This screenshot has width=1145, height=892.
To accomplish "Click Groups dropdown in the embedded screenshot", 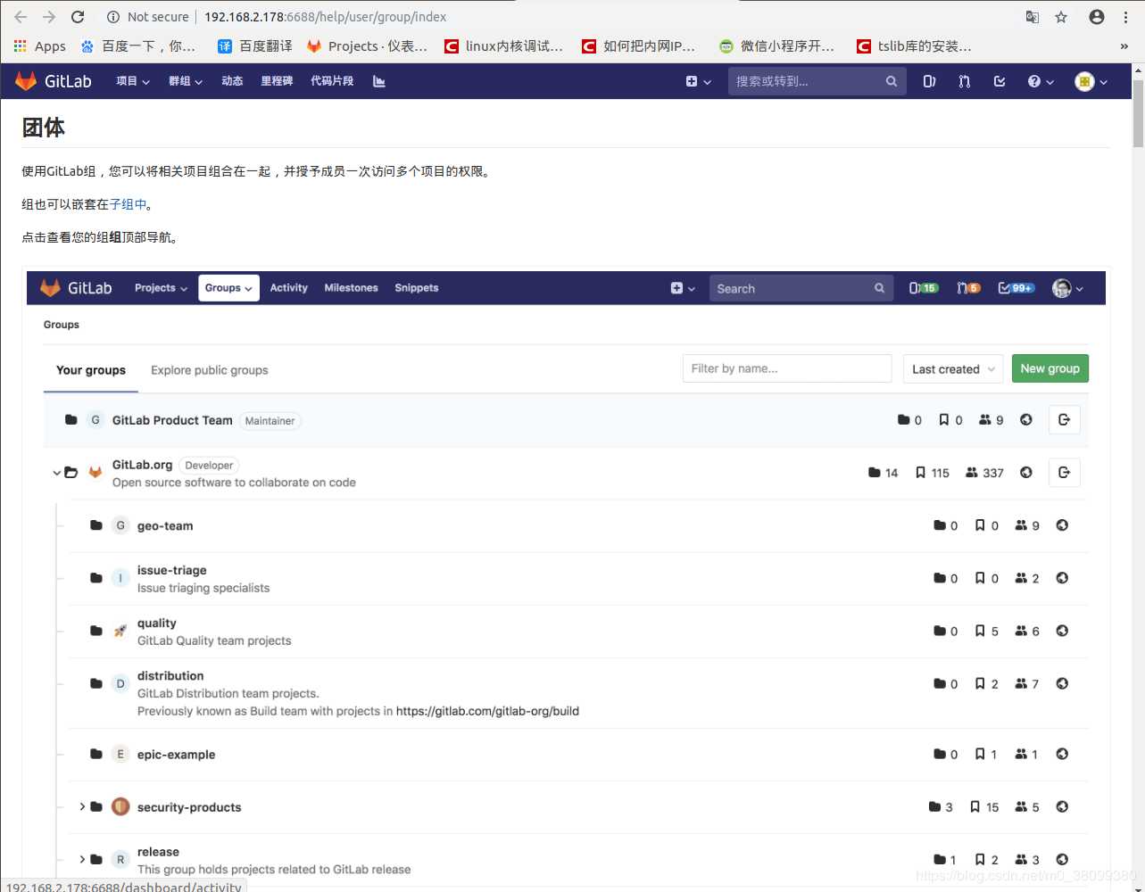I will tap(228, 288).
